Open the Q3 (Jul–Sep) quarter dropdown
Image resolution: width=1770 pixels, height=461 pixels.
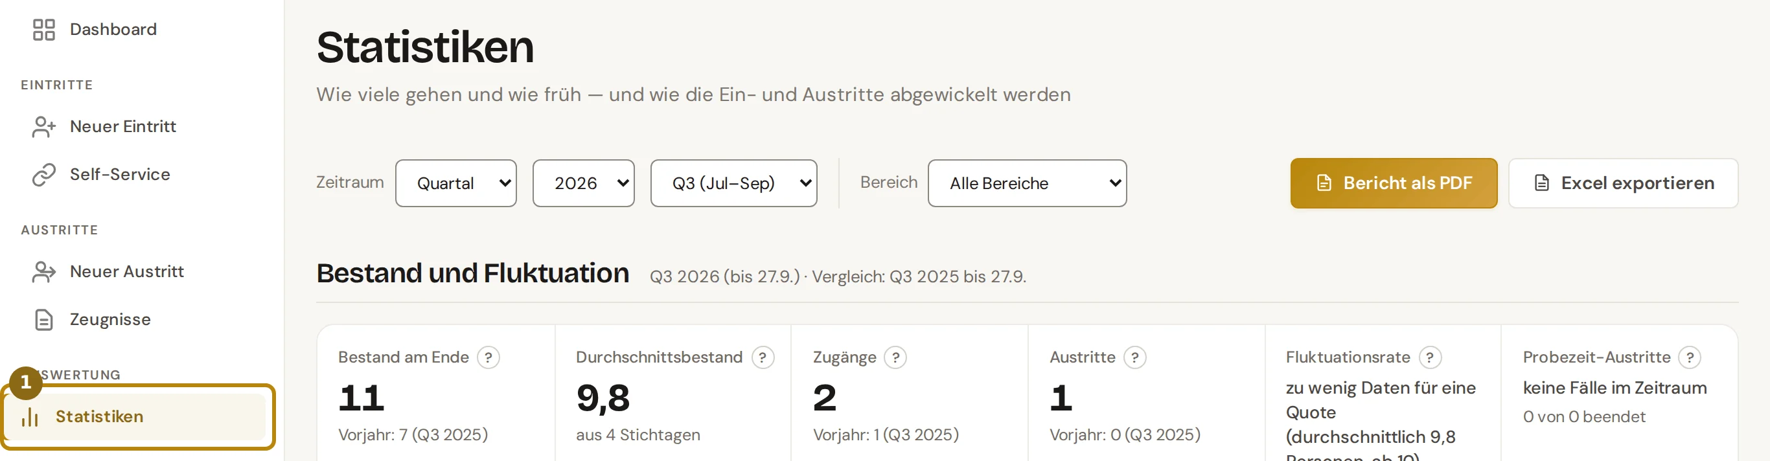734,183
